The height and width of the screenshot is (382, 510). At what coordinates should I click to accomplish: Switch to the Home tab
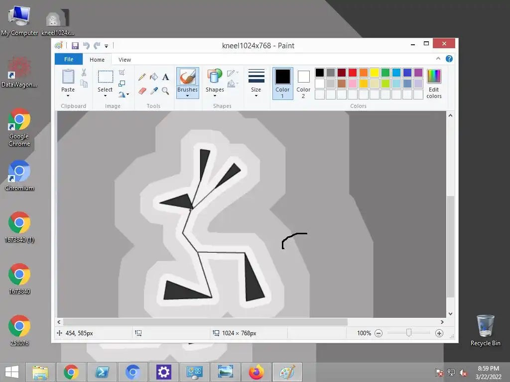pyautogui.click(x=97, y=60)
